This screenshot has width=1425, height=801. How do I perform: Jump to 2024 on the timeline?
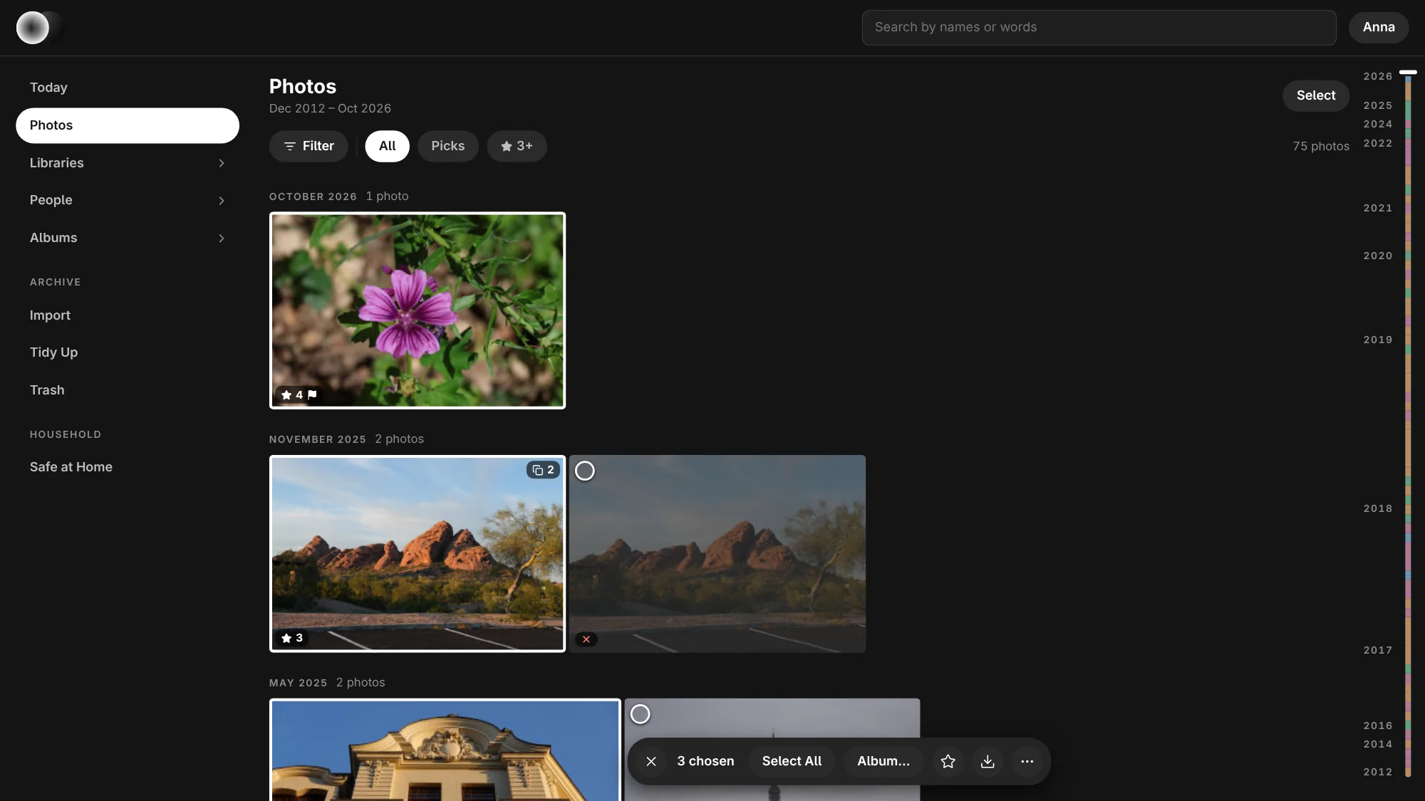point(1377,124)
